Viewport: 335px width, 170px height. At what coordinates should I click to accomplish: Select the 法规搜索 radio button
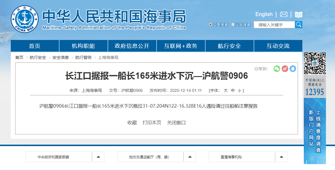(x=233, y=25)
